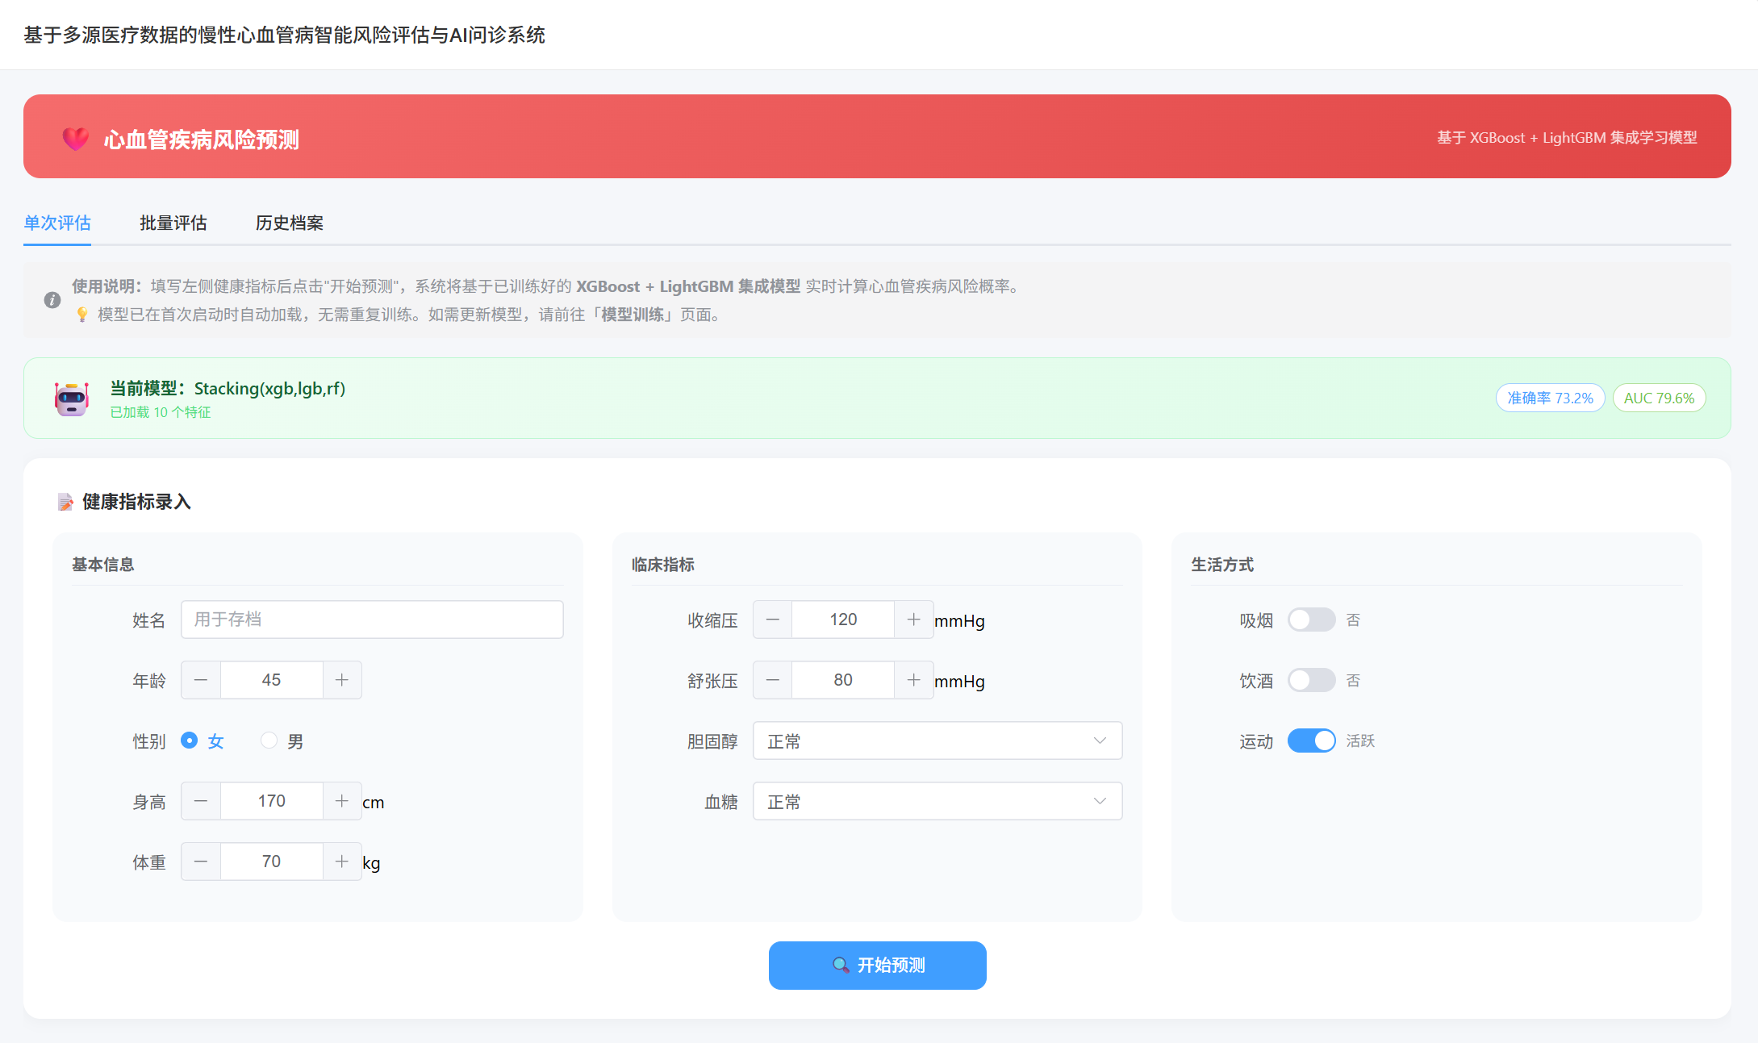Click the 活跃 label next to exercise switch

pos(1360,741)
